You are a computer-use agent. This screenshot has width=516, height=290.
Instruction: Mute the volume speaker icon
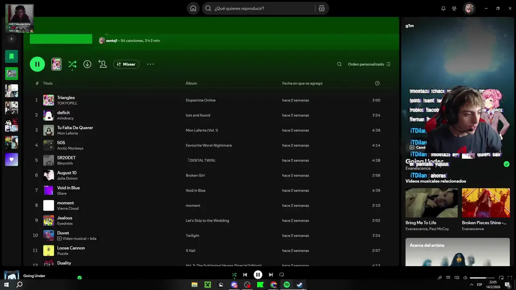465,278
